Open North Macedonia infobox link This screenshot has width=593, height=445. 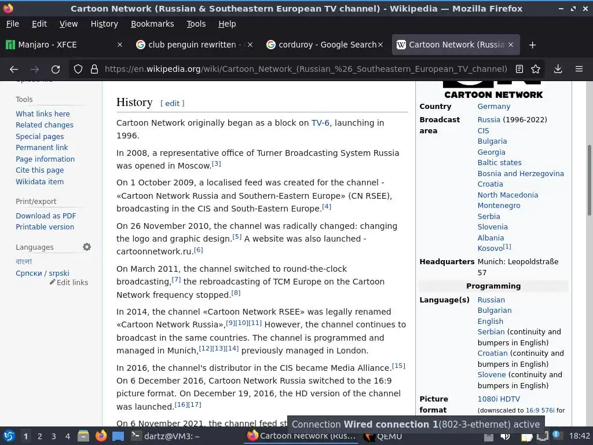(x=507, y=195)
